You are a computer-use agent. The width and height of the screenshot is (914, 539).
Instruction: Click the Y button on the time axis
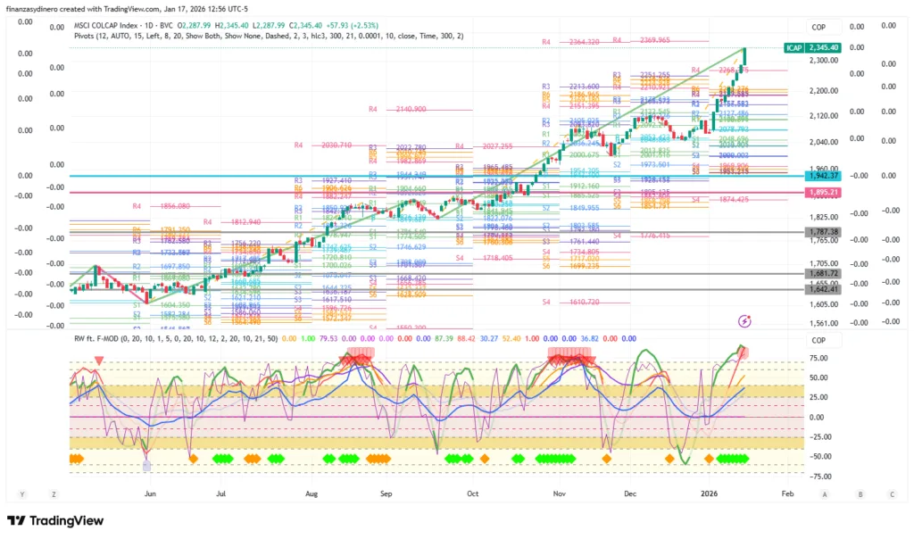click(21, 493)
